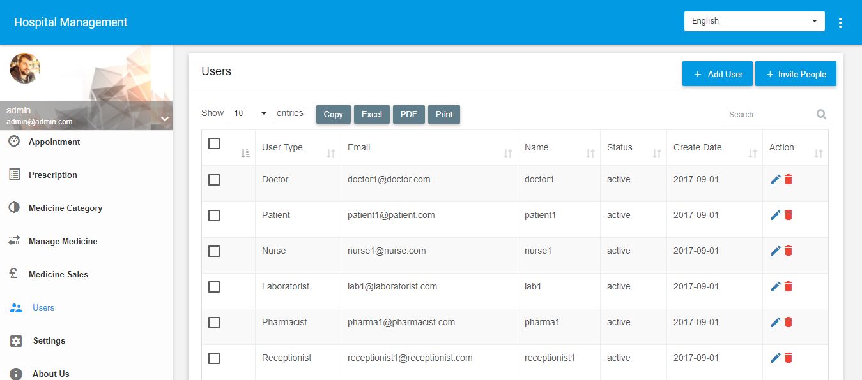Viewport: 862px width, 380px height.
Task: Open the English language dropdown
Action: click(x=754, y=21)
